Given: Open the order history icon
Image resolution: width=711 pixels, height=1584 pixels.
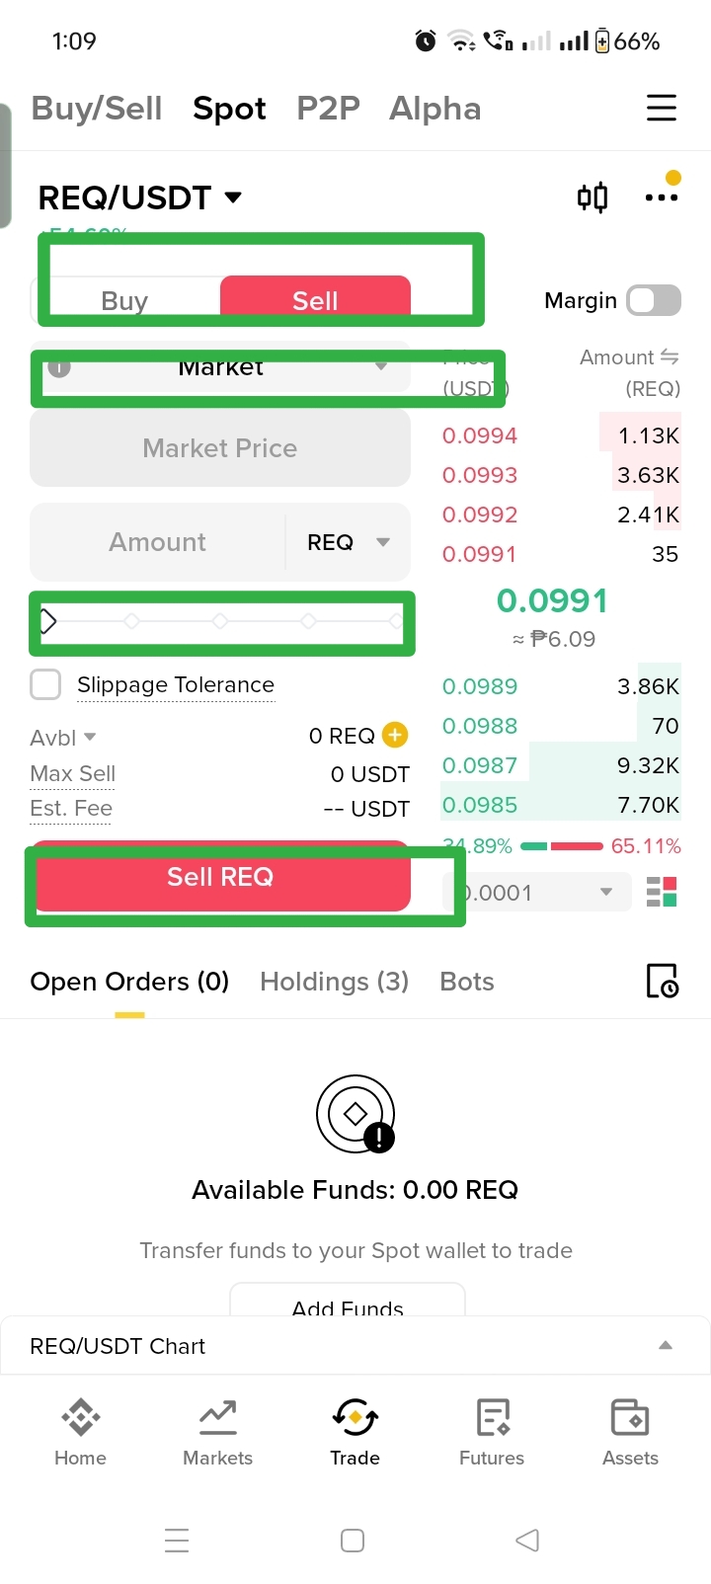Looking at the screenshot, I should point(662,981).
